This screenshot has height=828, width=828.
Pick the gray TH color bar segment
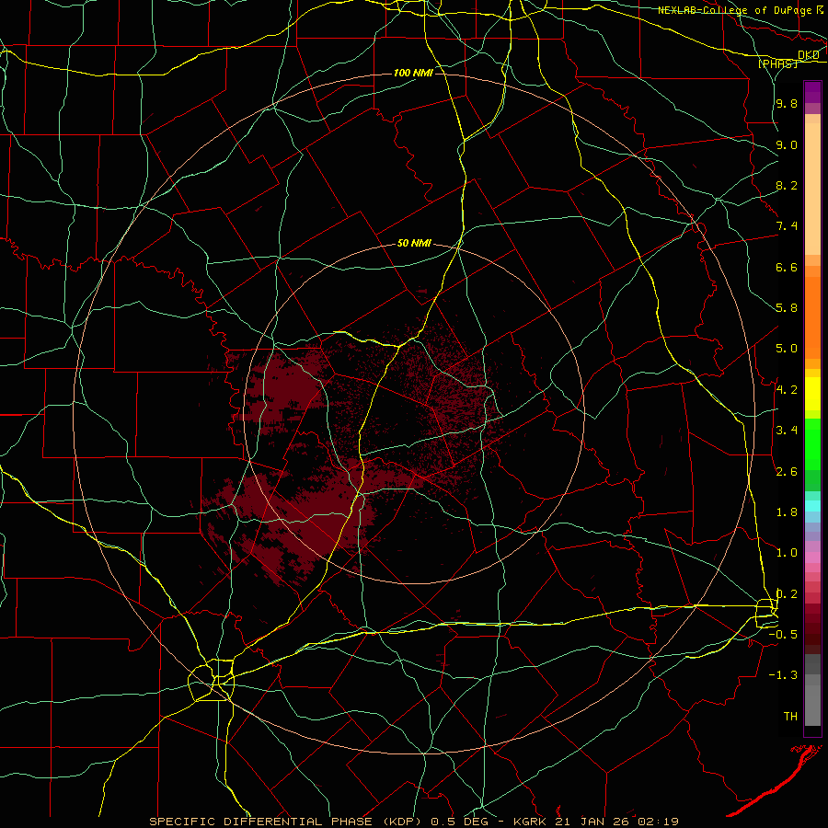(x=812, y=705)
